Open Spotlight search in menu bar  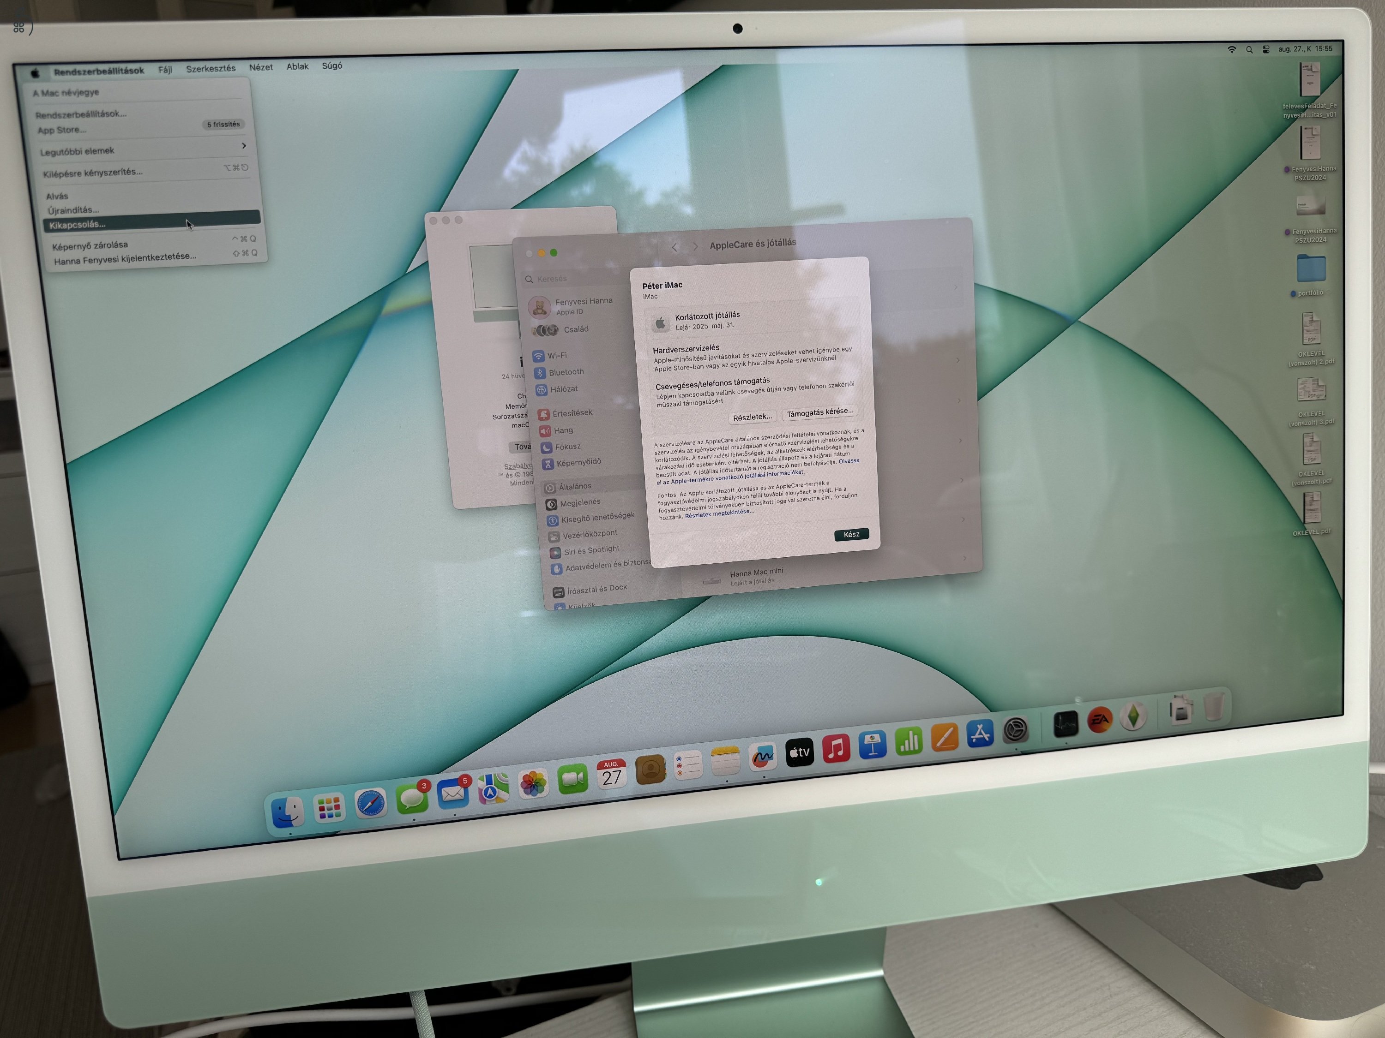point(1249,49)
